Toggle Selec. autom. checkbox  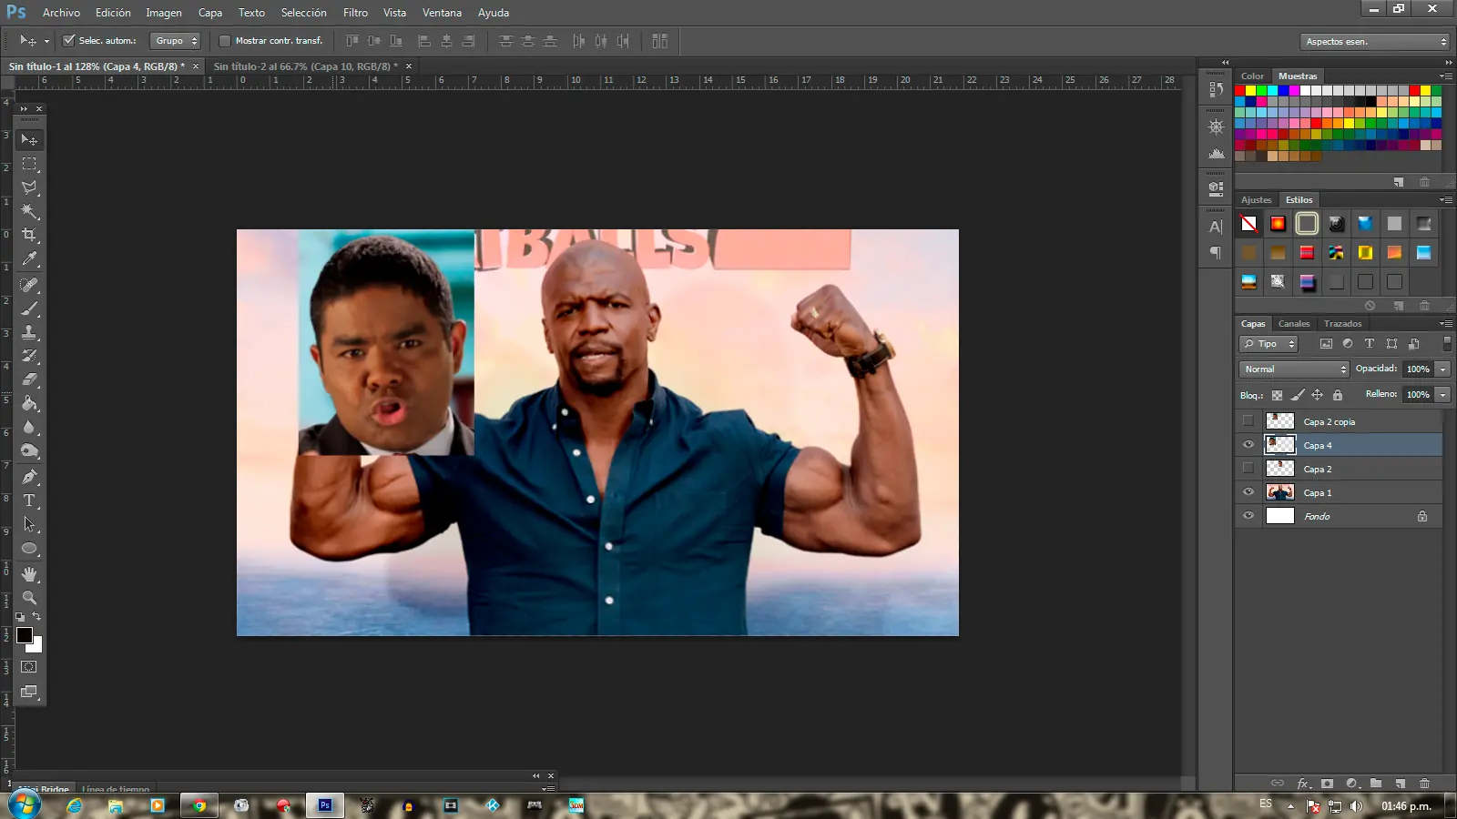(x=68, y=41)
